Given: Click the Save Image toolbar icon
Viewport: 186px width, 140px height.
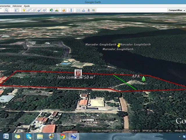Looking at the screenshot, I should pyautogui.click(x=89, y=10).
